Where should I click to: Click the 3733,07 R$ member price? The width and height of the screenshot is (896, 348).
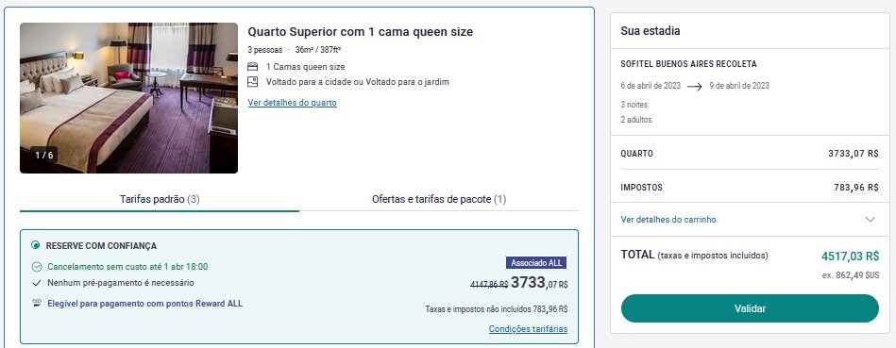(x=539, y=282)
